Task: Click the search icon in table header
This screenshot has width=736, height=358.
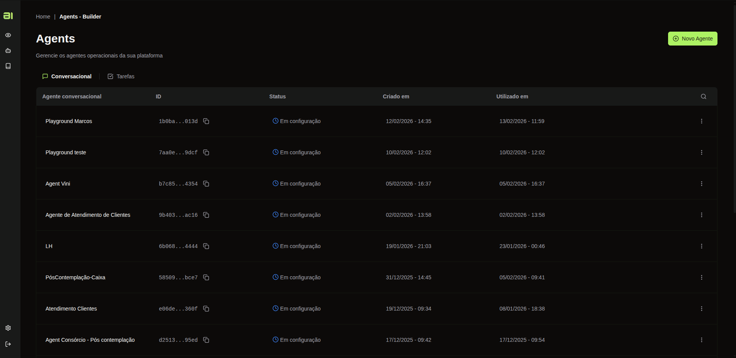Action: [703, 96]
